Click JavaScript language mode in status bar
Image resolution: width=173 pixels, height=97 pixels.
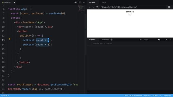tap(167, 96)
